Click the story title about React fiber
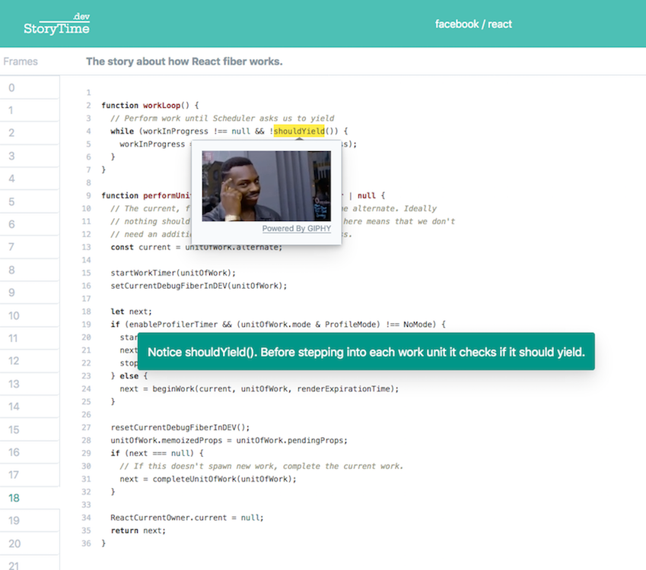This screenshot has width=646, height=570. click(184, 62)
